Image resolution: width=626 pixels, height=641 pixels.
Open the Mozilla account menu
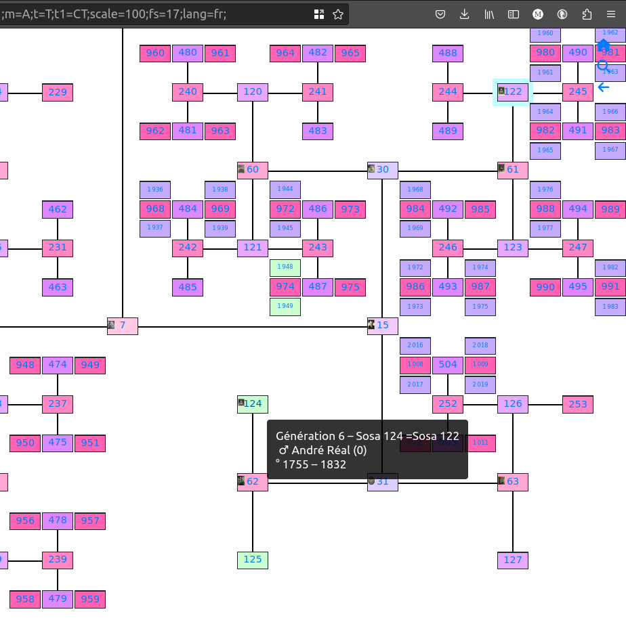(x=538, y=14)
